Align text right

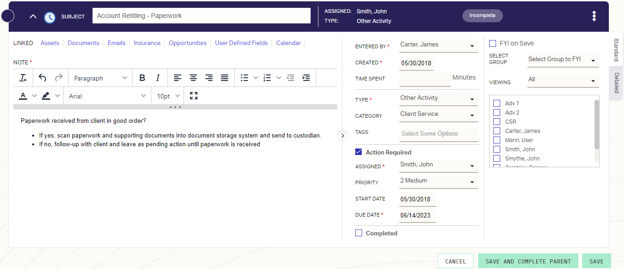pyautogui.click(x=209, y=78)
